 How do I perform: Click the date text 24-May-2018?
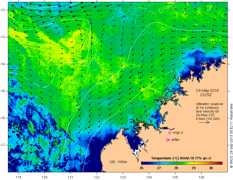(207, 91)
